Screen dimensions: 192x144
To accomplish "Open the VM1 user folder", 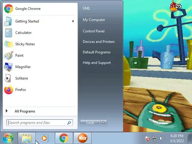I will tap(86, 8).
